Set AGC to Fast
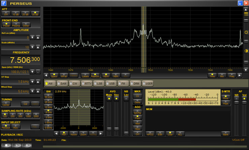The image size is (249, 150). coord(138,117)
